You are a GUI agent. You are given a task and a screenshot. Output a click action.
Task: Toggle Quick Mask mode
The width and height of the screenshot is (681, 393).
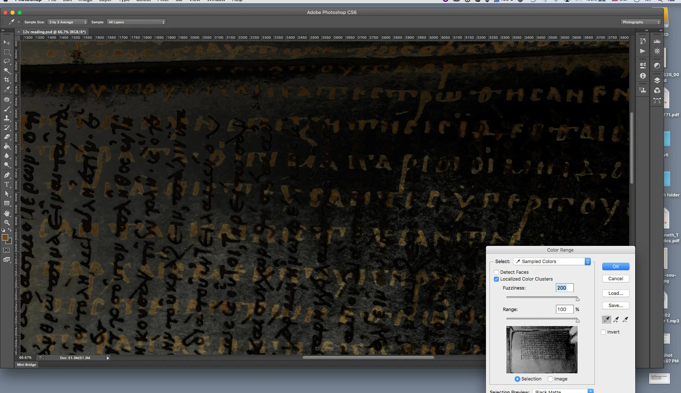6,250
